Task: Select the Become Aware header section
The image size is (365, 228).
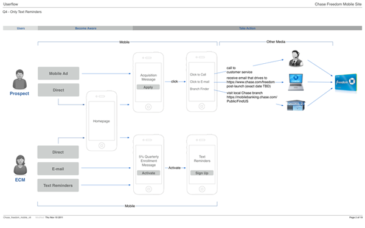Action: coord(85,28)
